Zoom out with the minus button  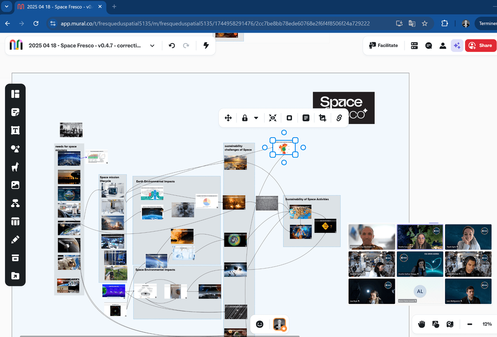click(470, 324)
